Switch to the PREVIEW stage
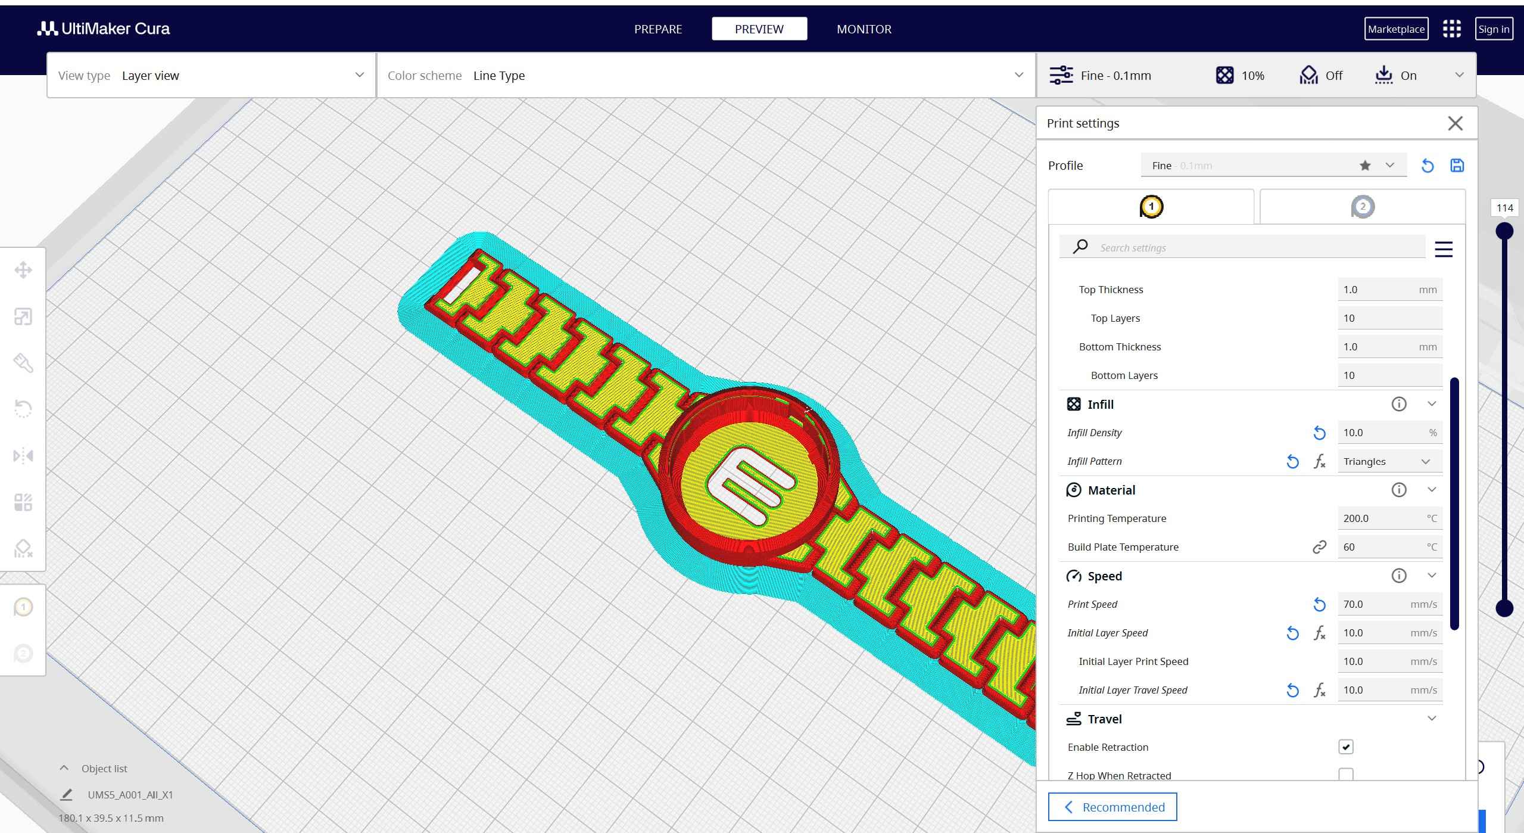Screen dimensions: 1524x833 click(759, 29)
